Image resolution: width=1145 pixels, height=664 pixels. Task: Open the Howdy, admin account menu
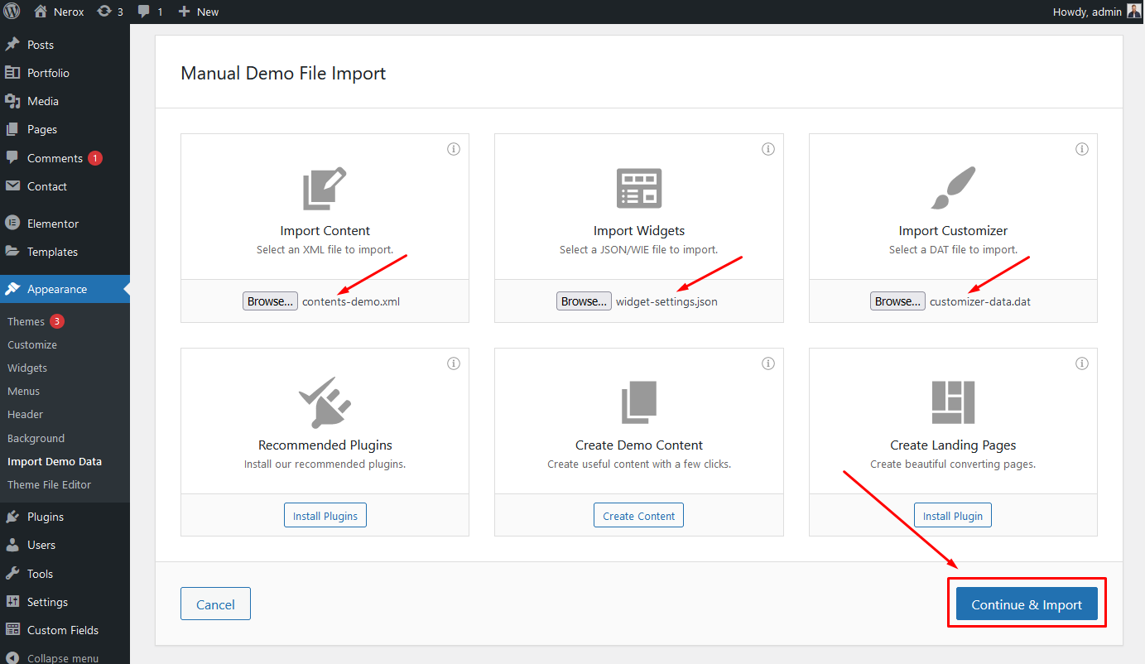pos(1086,12)
